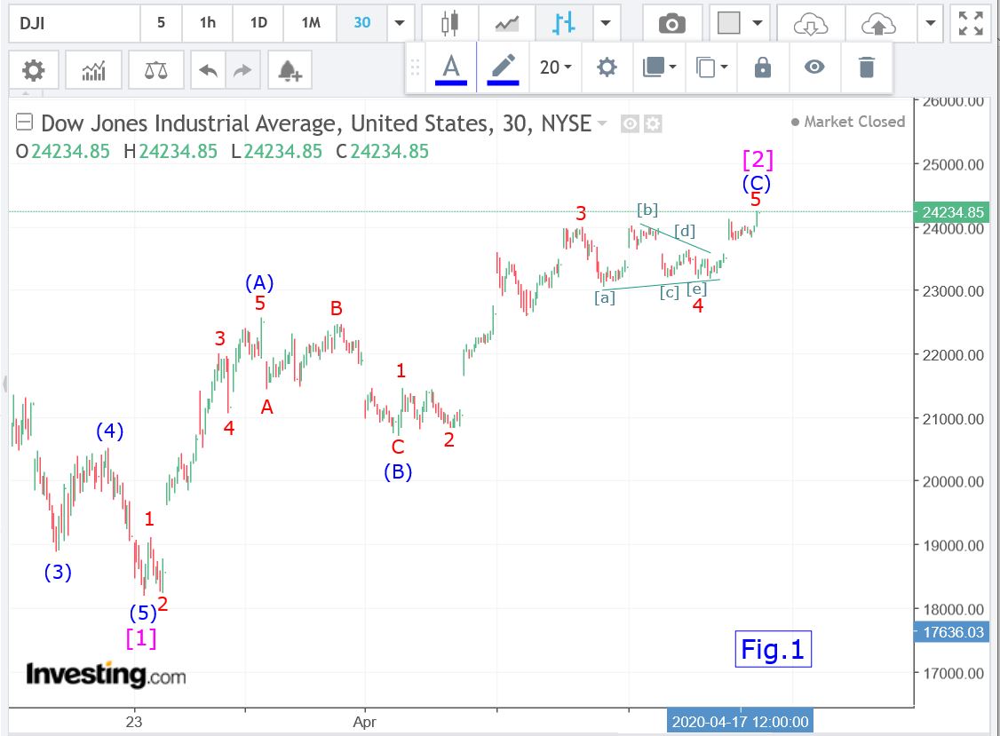Select the magenta [1] wave label

pyautogui.click(x=141, y=637)
